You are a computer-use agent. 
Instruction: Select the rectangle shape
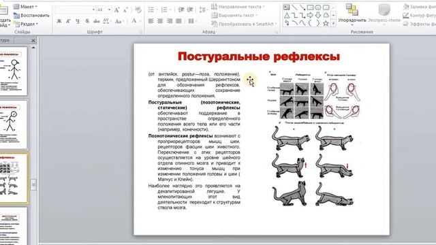point(310,7)
